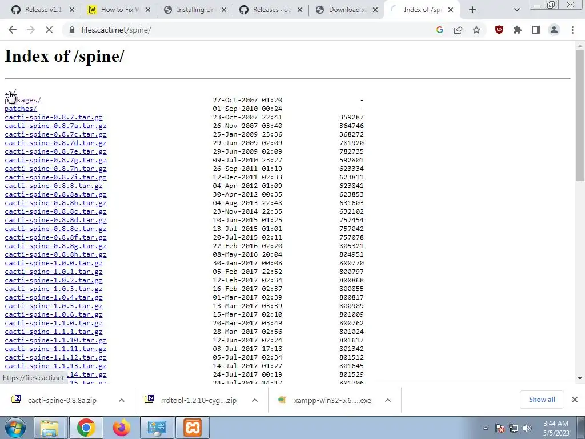Select size value 359287
585x439 pixels.
(351, 117)
